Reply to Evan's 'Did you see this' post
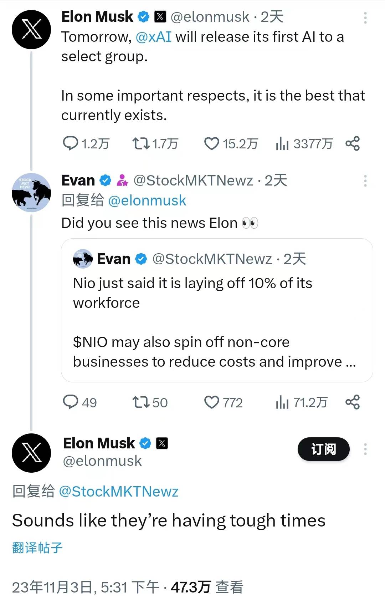Viewport: 385px width, 605px height. tap(71, 402)
